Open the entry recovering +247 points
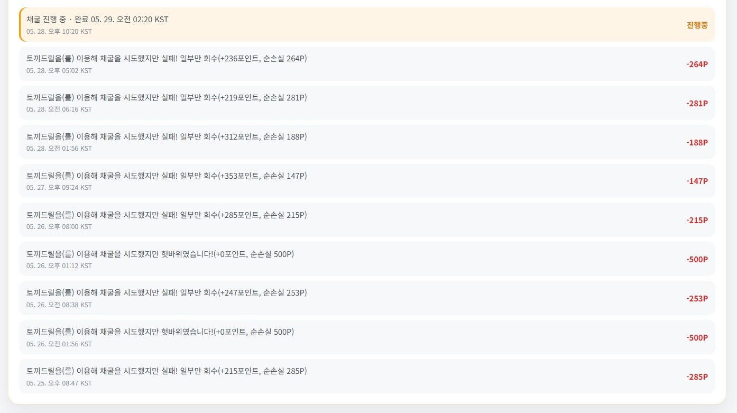The width and height of the screenshot is (737, 413). click(x=367, y=298)
